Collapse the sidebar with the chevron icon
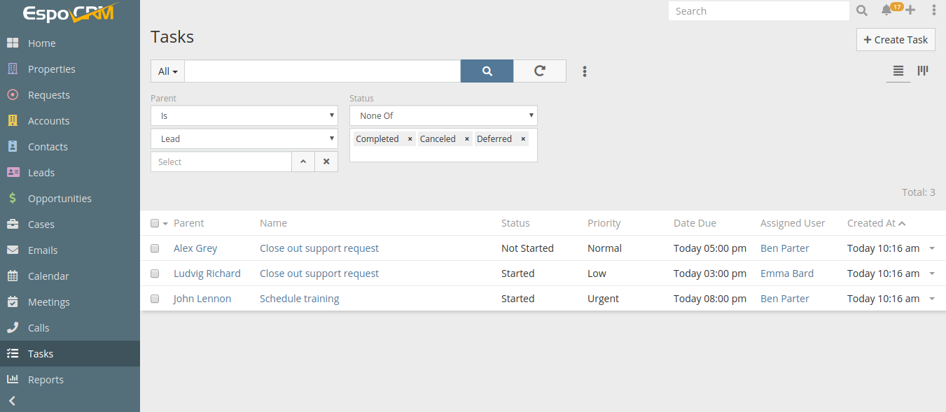This screenshot has height=412, width=946. (12, 401)
